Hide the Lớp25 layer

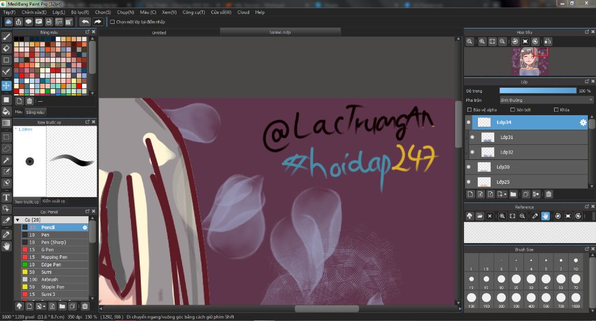coord(469,181)
